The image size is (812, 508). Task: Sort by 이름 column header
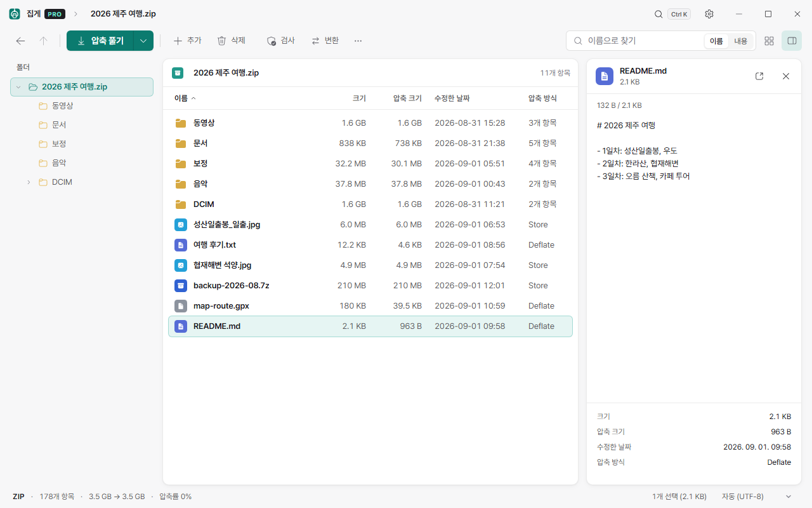click(x=185, y=98)
